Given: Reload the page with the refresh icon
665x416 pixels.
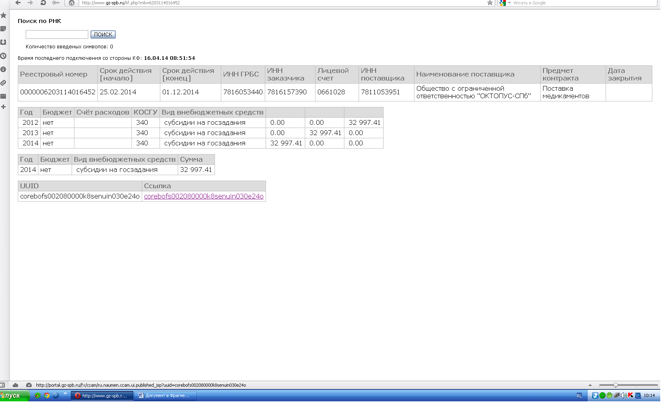Looking at the screenshot, I should (x=43, y=3).
